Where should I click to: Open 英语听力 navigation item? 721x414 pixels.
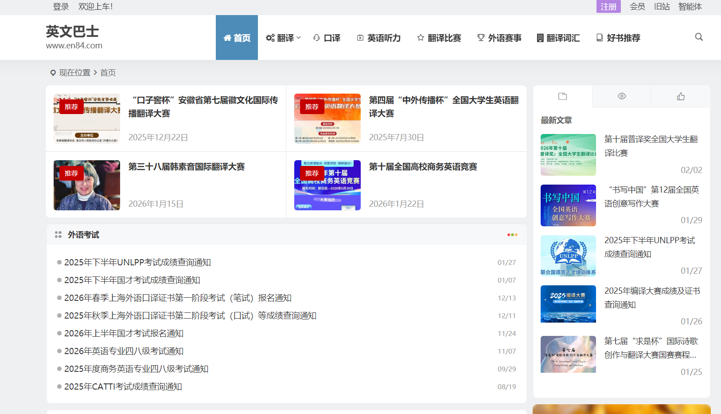click(379, 38)
